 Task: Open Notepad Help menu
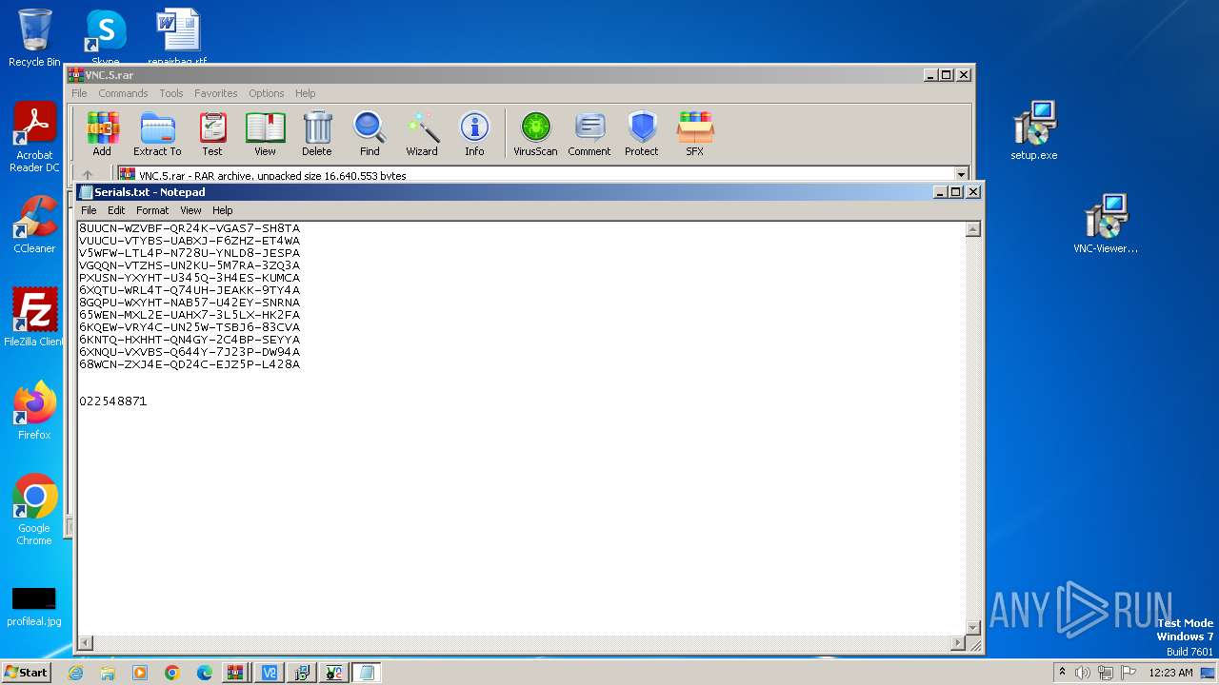222,210
